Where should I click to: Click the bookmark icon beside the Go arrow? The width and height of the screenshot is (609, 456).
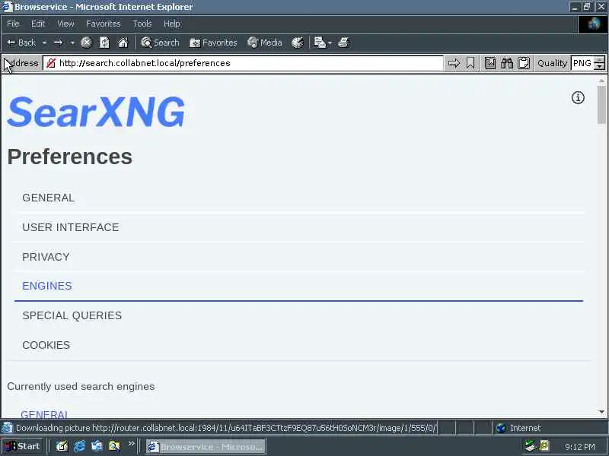470,63
